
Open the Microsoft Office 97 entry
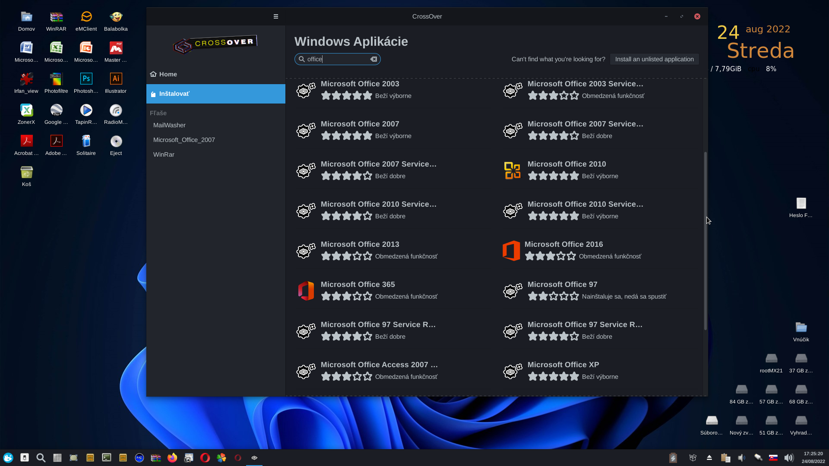(562, 284)
